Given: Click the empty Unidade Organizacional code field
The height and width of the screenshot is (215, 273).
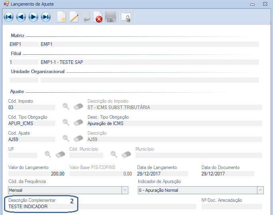Looking at the screenshot, I should [x=24, y=80].
